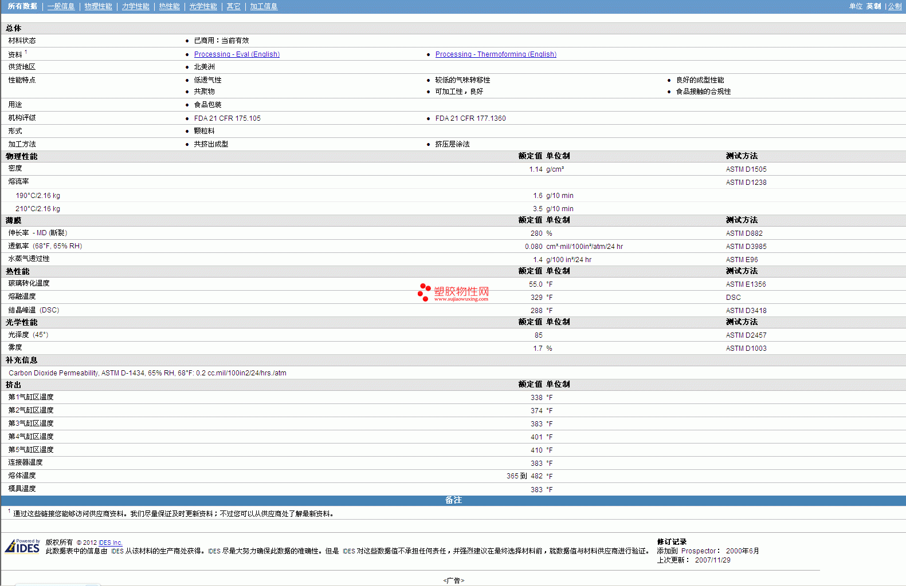Open Processing - Thermoforming (English) link
Image resolution: width=906 pixels, height=586 pixels.
point(496,54)
